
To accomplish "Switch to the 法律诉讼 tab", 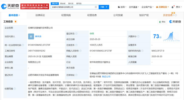I will tap(40, 15).
